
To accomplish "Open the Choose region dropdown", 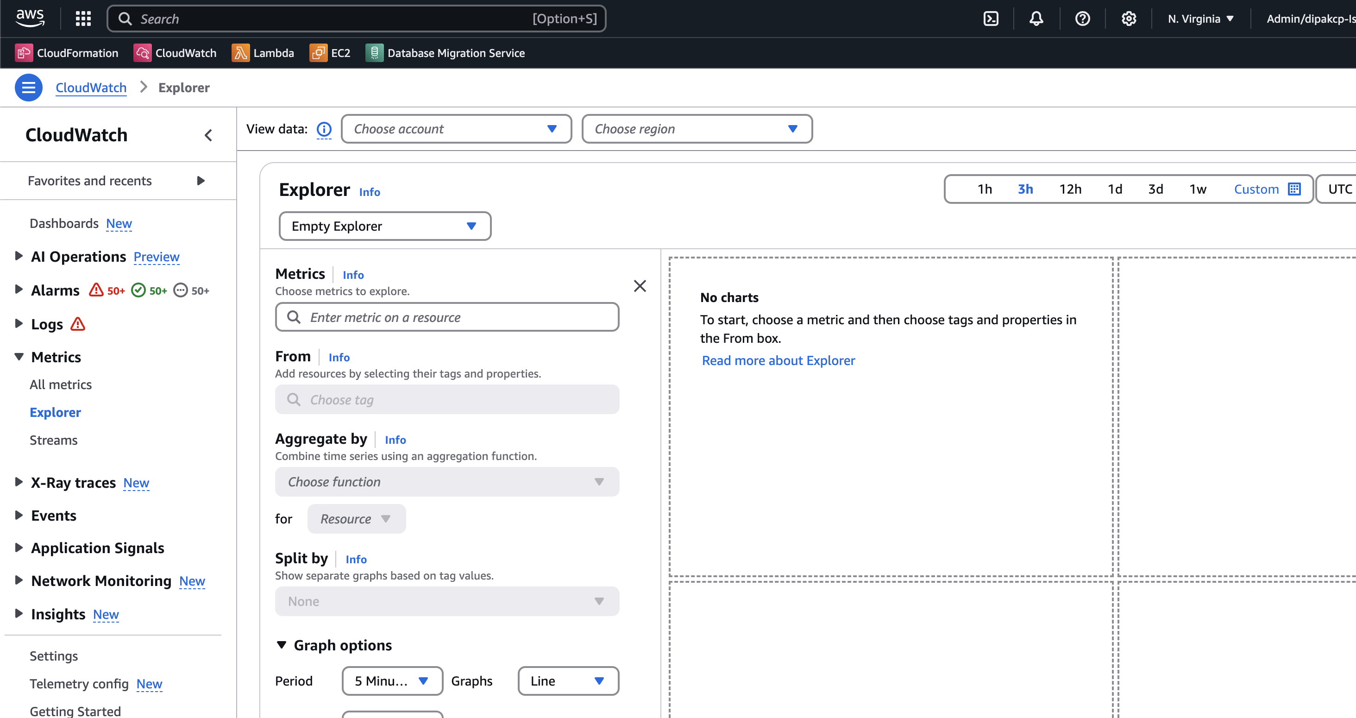I will coord(697,129).
